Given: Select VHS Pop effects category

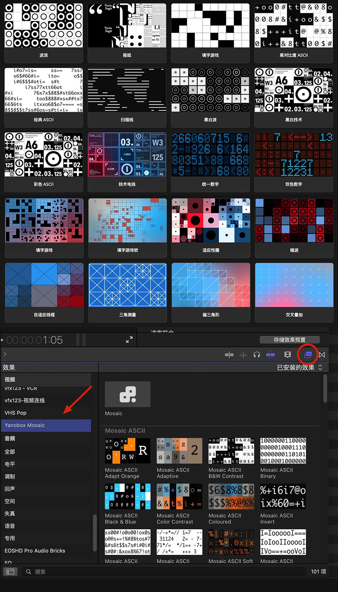Looking at the screenshot, I should (16, 413).
